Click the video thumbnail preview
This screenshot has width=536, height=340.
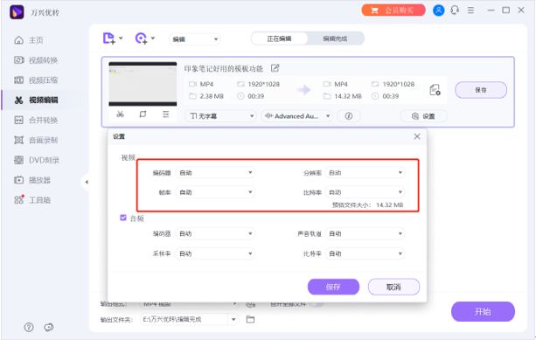pyautogui.click(x=143, y=84)
